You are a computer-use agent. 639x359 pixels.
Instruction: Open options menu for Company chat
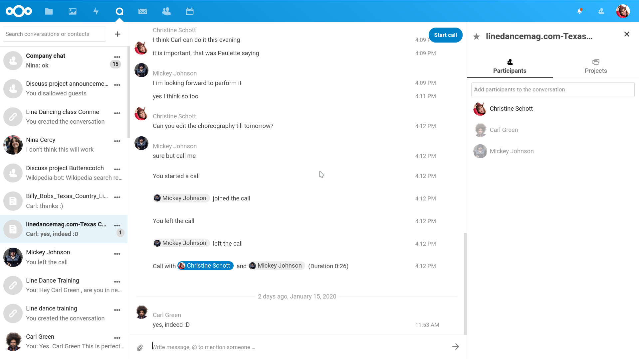pyautogui.click(x=117, y=57)
